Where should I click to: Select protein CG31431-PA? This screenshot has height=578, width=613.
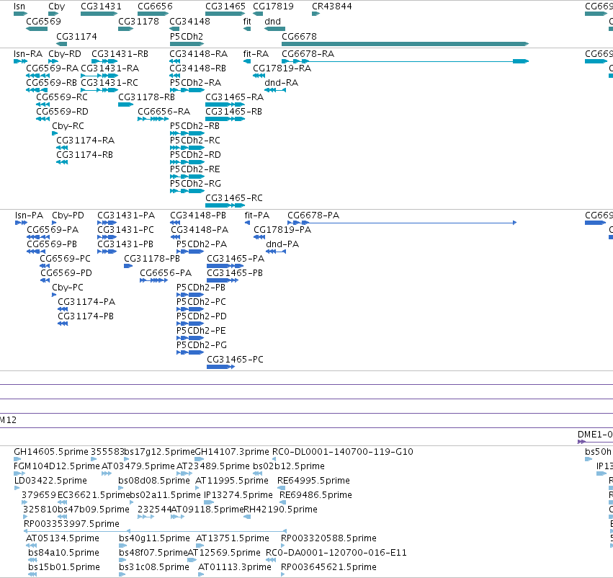(126, 215)
